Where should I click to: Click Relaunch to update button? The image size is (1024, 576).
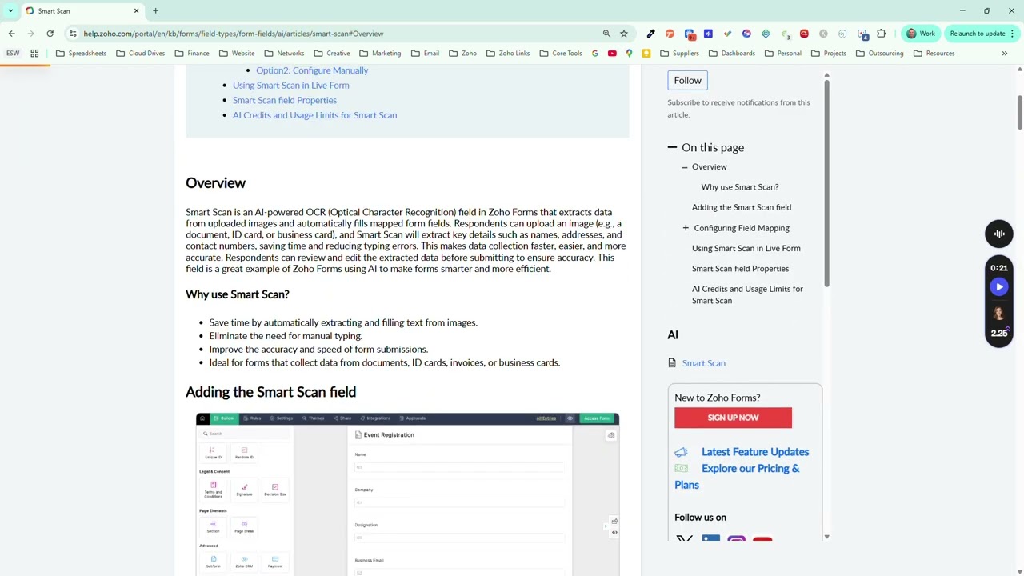pos(978,34)
